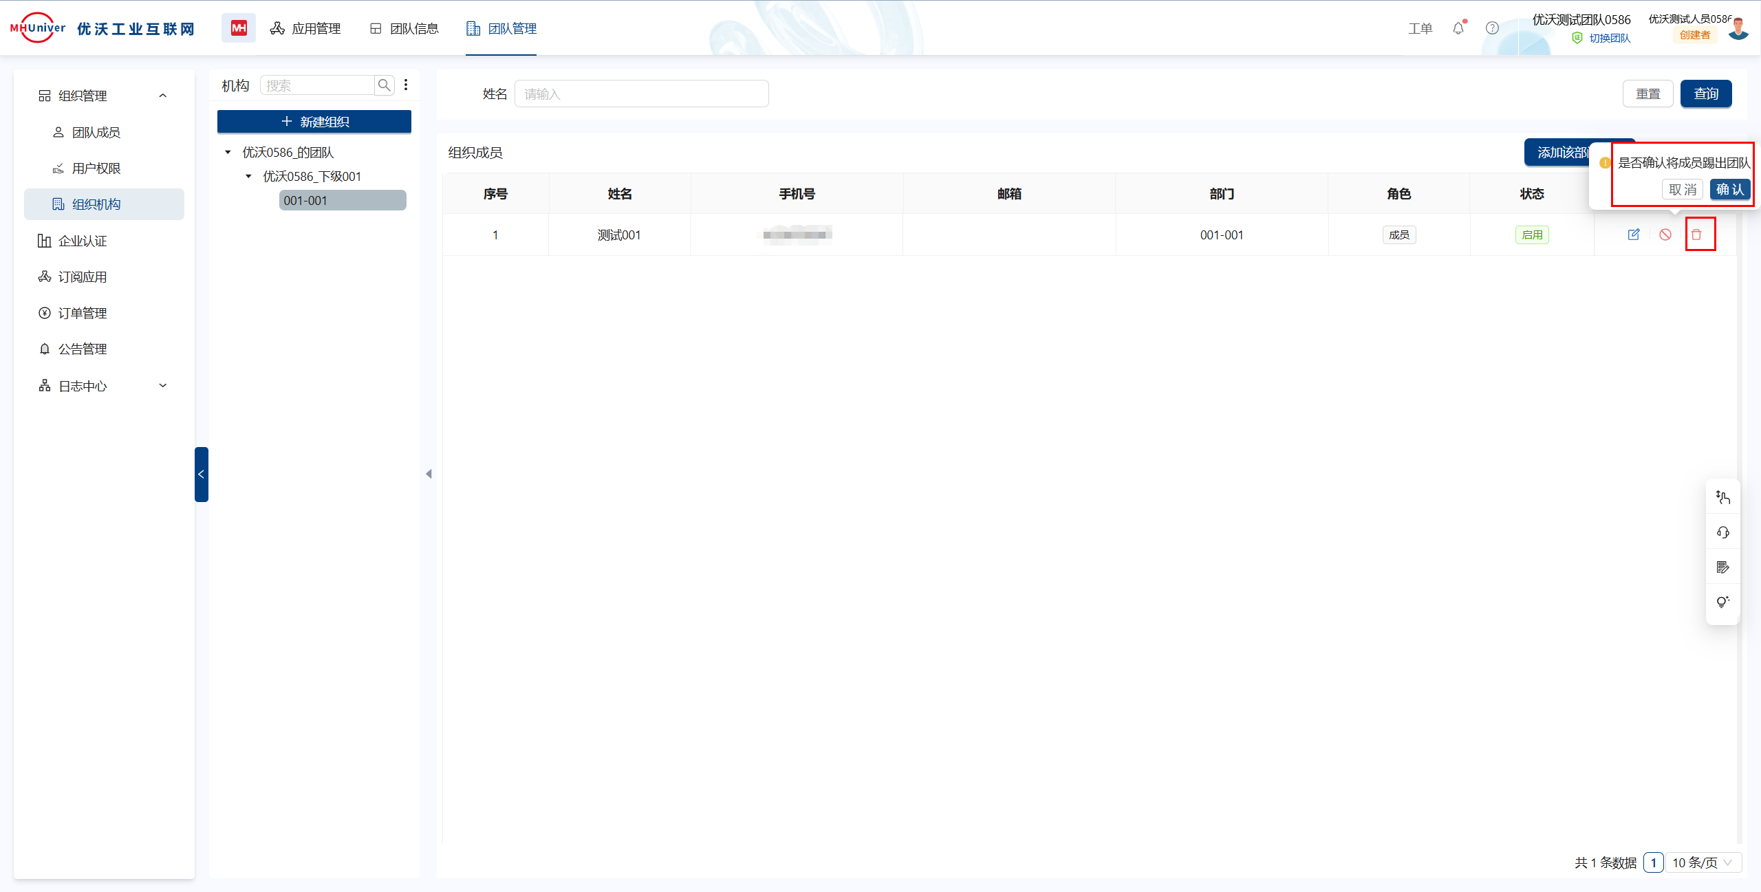Image resolution: width=1761 pixels, height=892 pixels.
Task: Click the disable member ban icon
Action: (x=1665, y=235)
